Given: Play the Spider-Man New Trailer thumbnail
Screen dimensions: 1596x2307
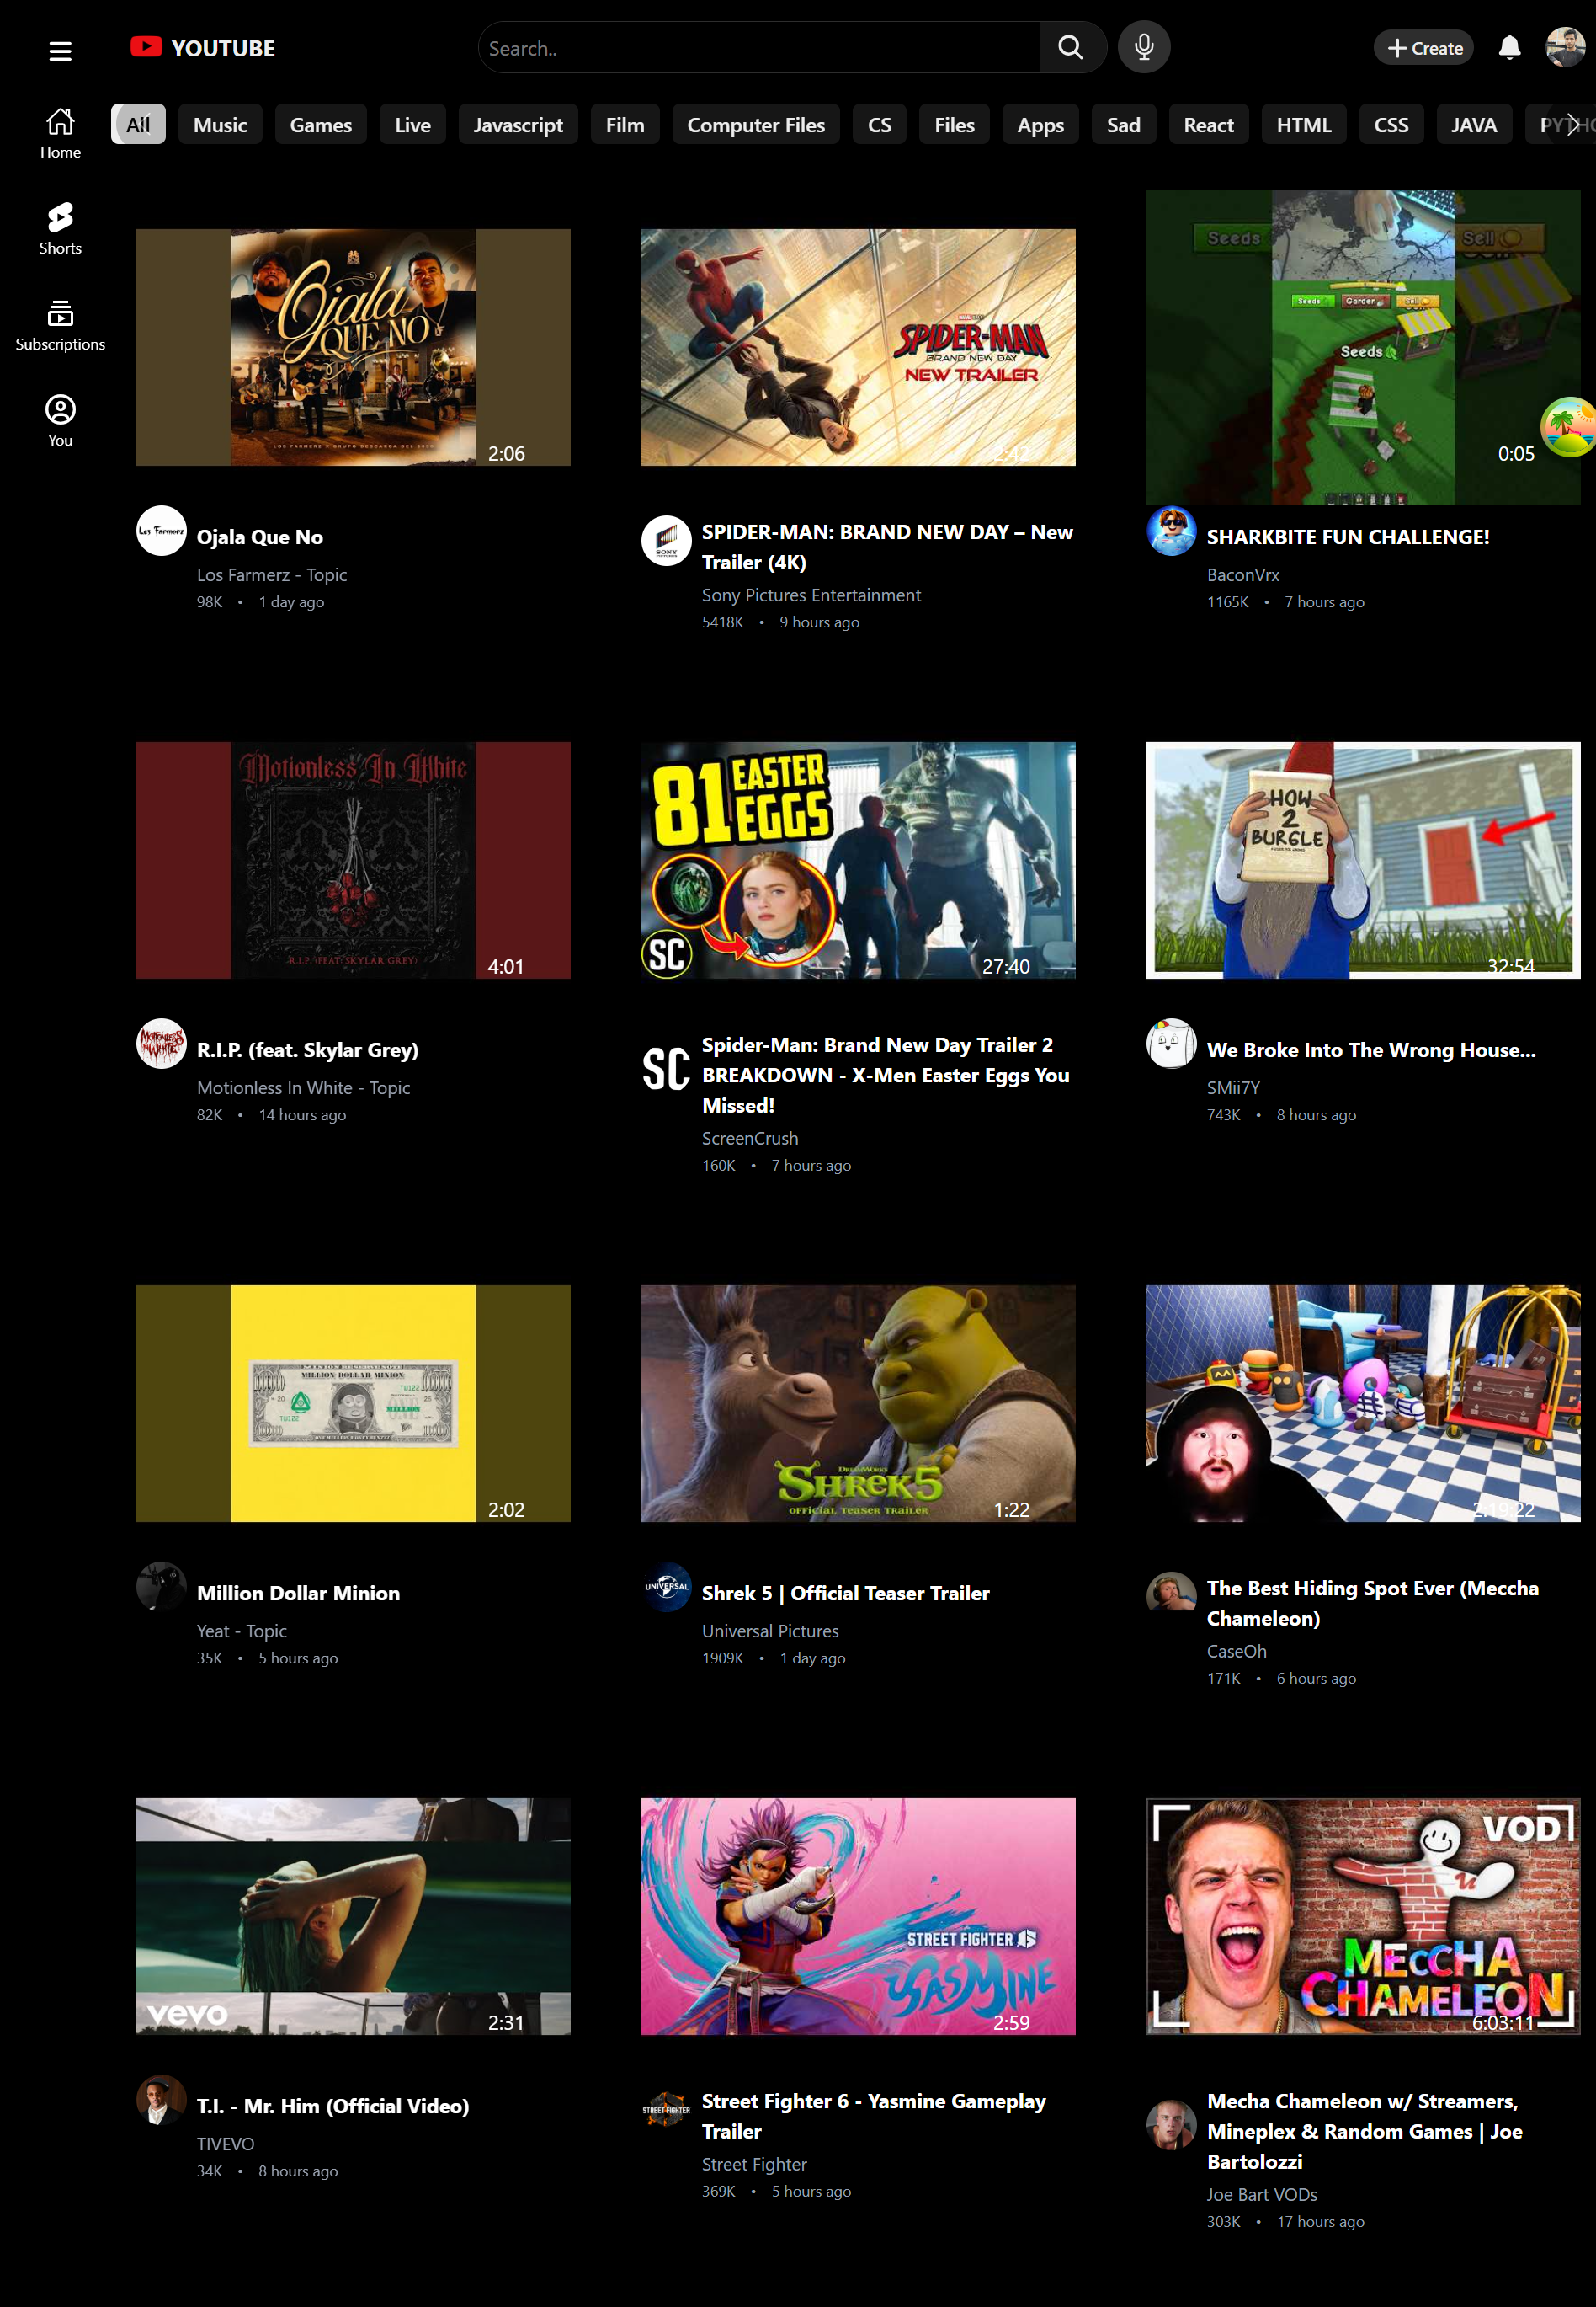Looking at the screenshot, I should point(858,347).
